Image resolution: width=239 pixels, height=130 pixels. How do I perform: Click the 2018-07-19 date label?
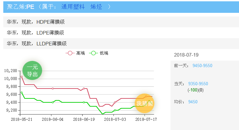click(x=186, y=55)
